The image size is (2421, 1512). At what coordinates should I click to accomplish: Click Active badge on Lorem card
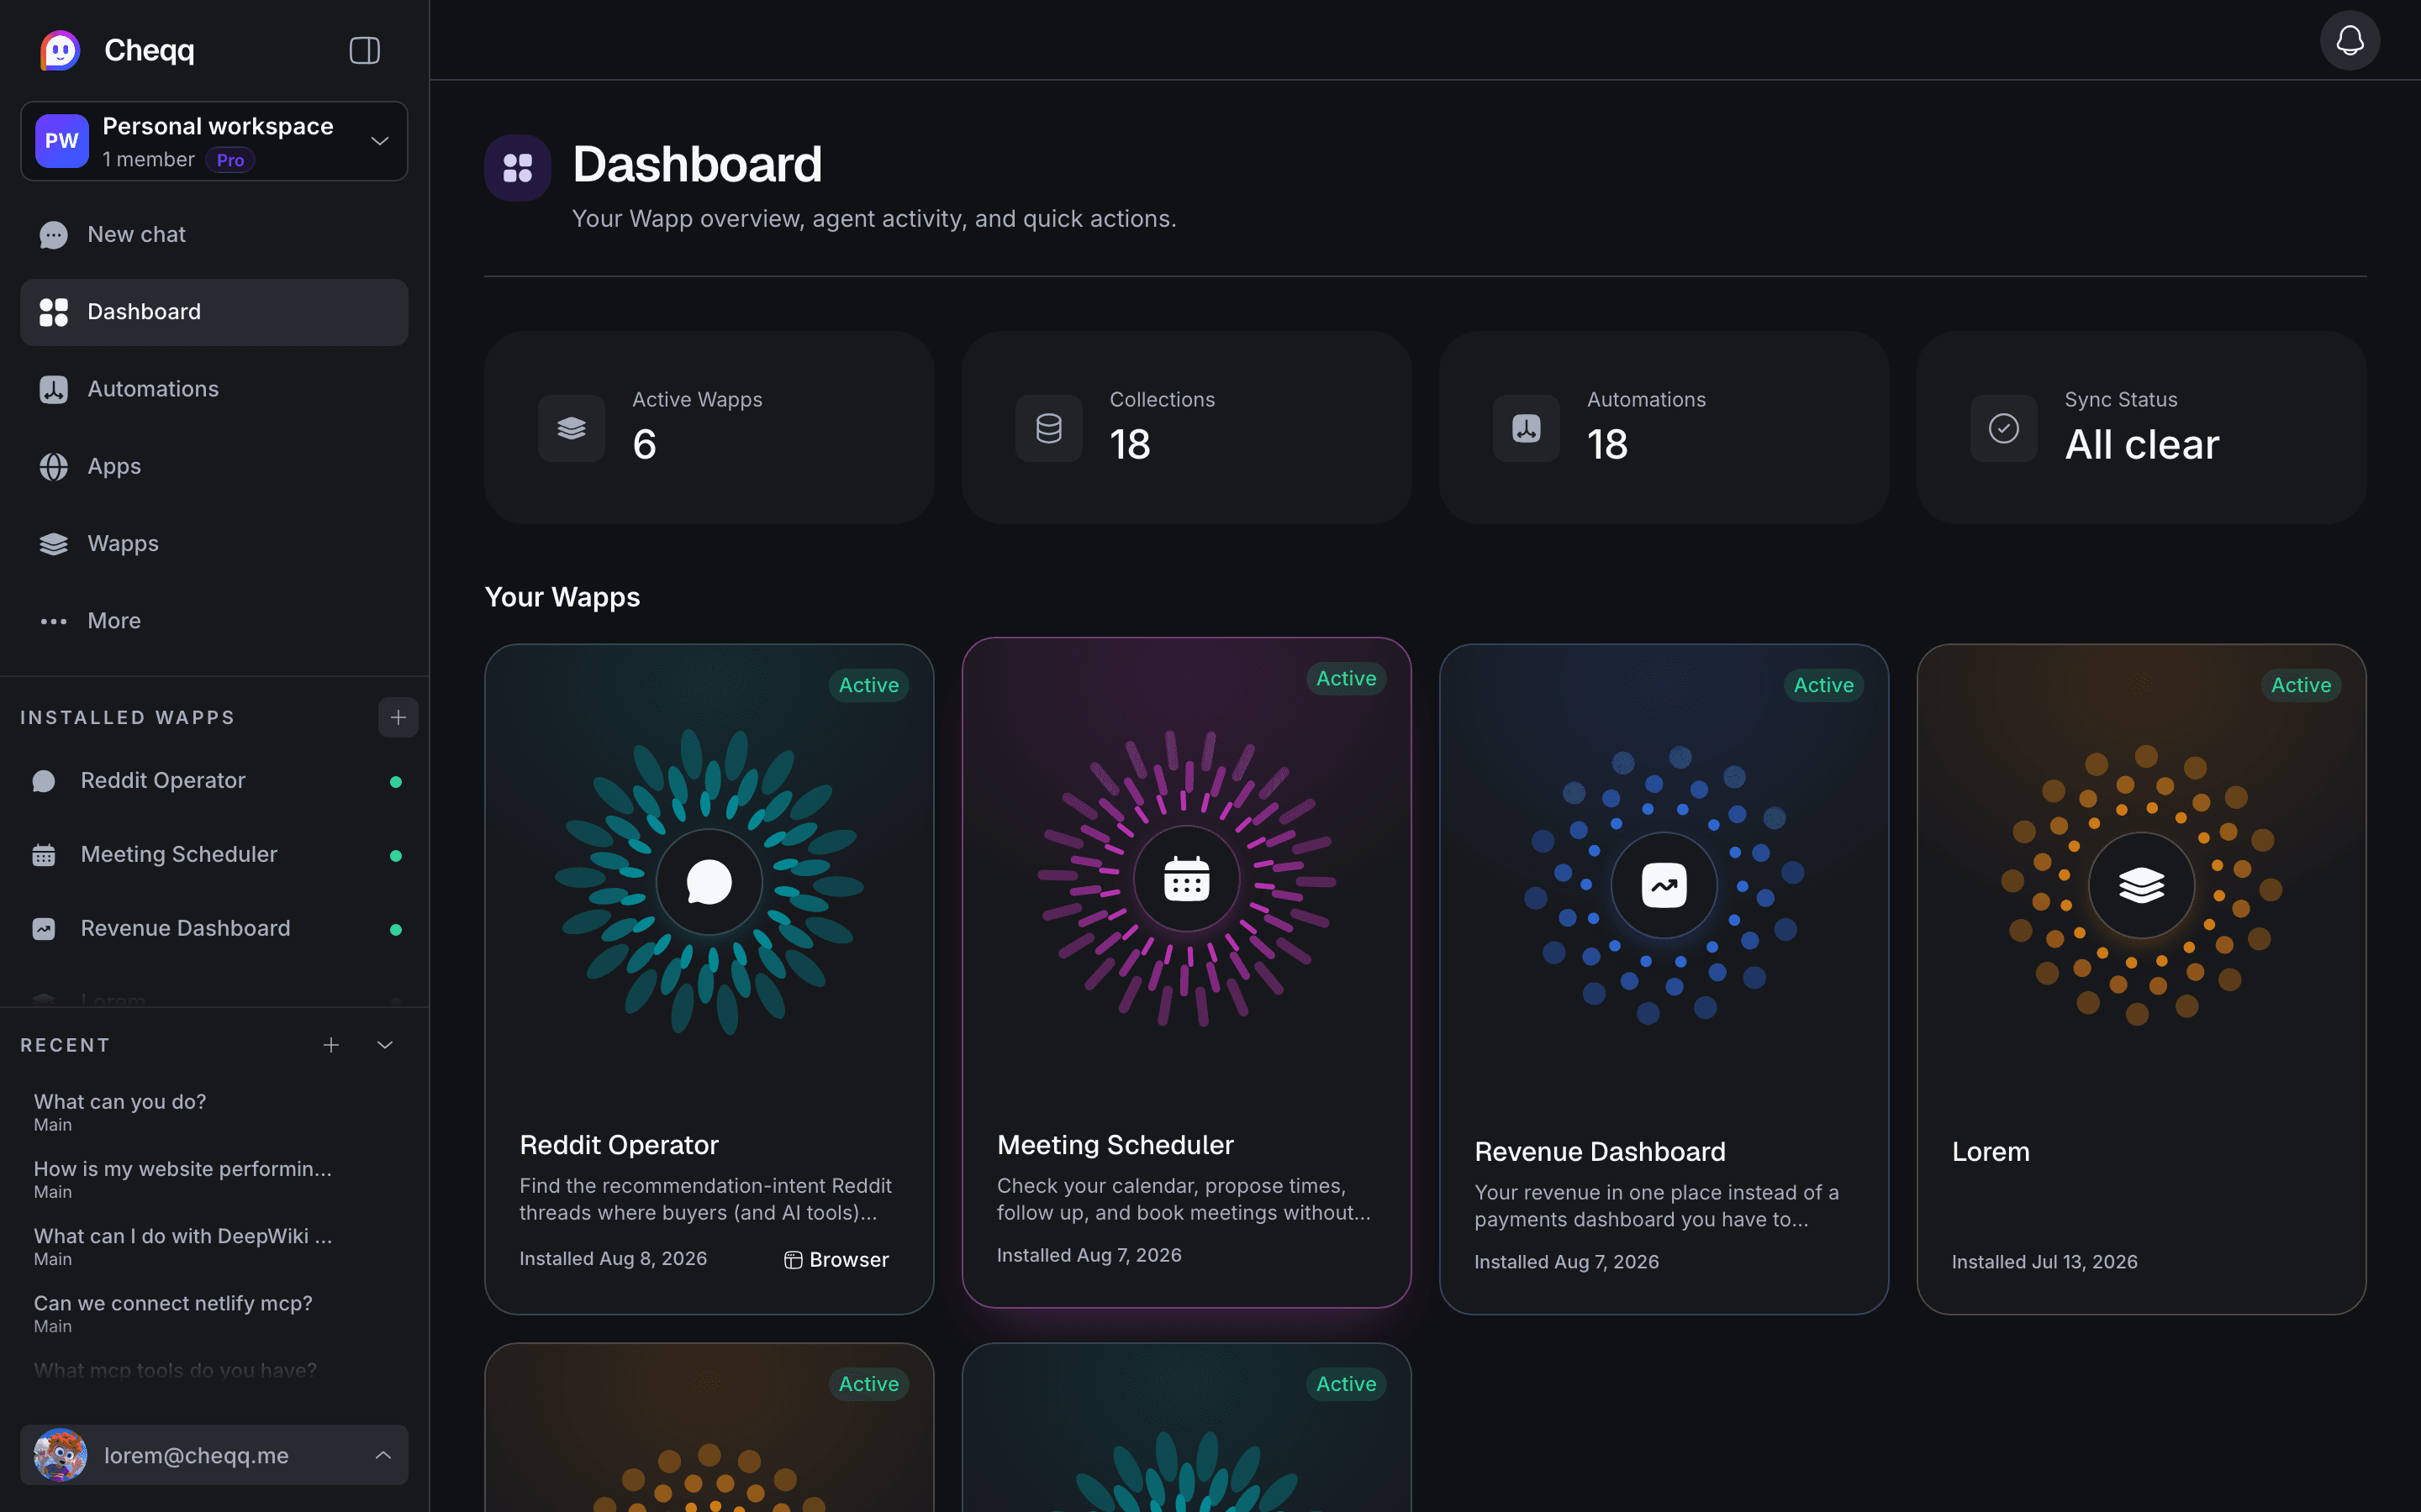pos(2301,685)
